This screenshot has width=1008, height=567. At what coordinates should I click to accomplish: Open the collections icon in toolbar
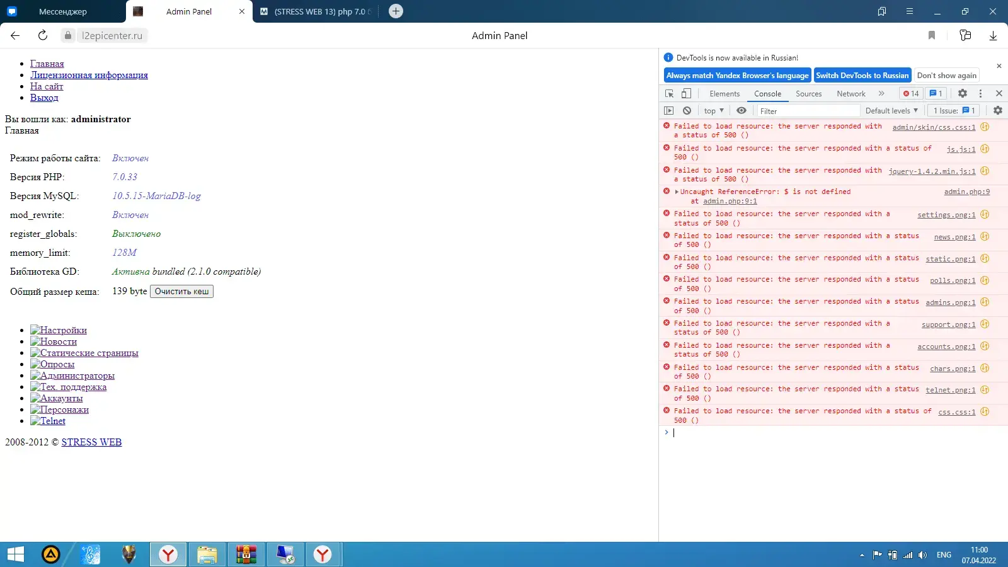(965, 35)
